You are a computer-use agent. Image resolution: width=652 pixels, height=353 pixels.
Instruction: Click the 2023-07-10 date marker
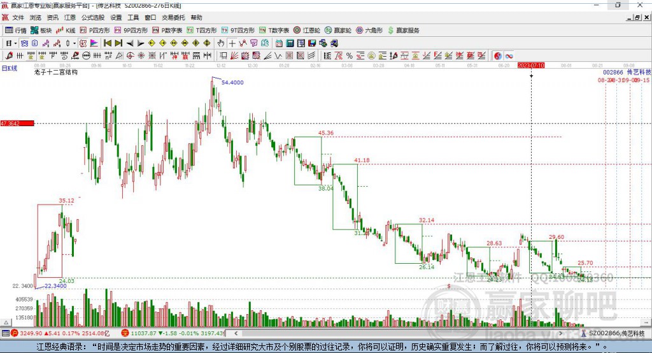531,66
